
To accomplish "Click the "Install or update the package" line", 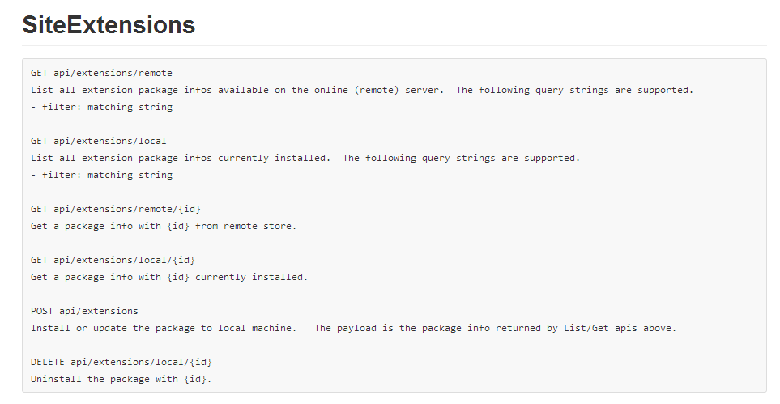I will tap(353, 328).
